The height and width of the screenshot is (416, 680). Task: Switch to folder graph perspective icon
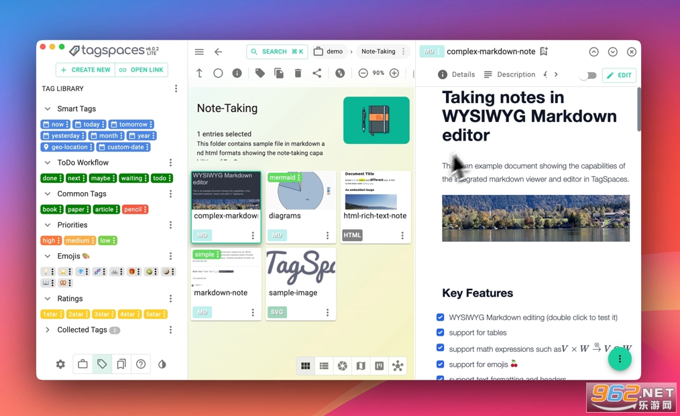point(398,366)
